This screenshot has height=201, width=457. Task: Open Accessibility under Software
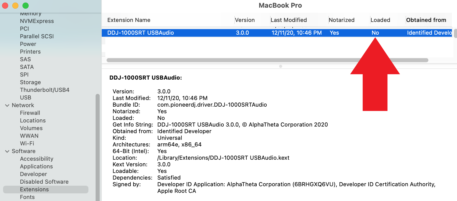tap(37, 159)
